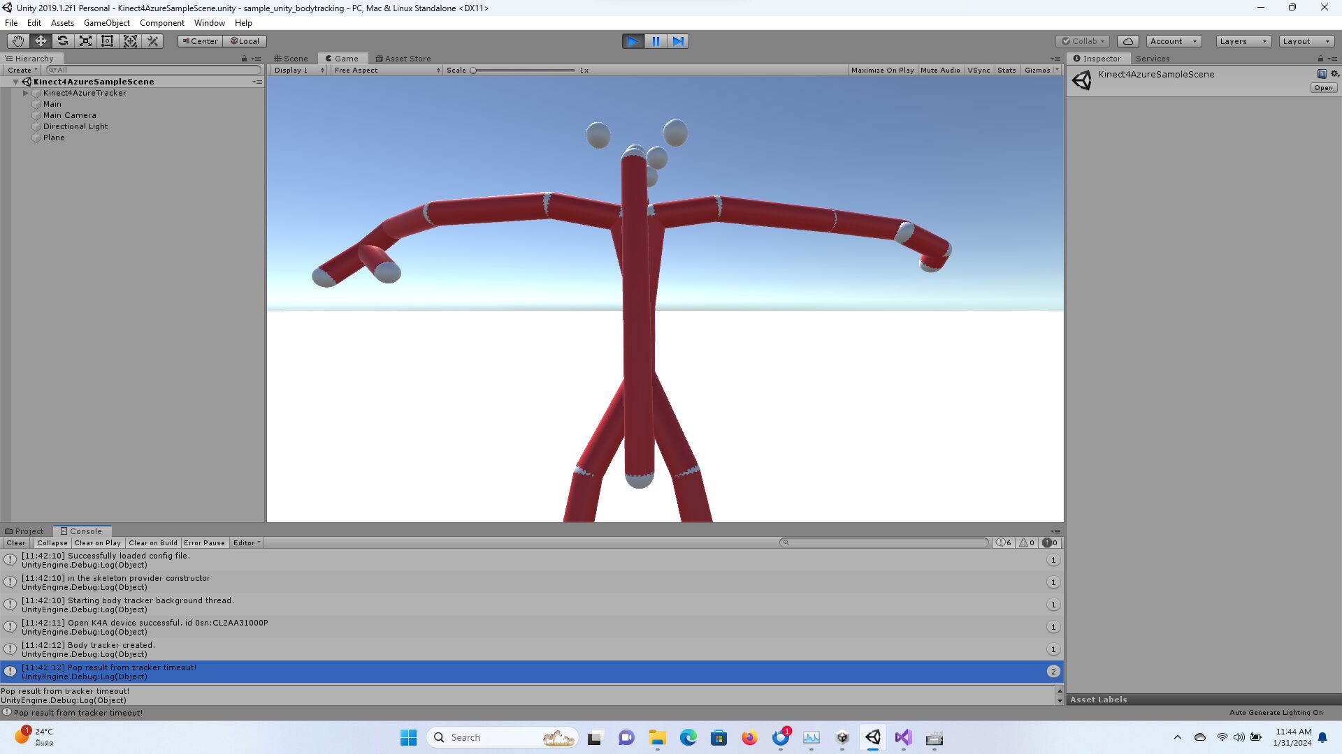Open the Layers dropdown

coord(1243,41)
